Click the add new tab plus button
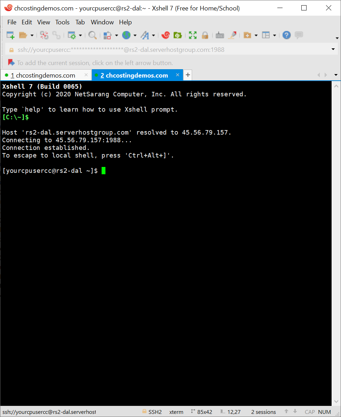This screenshot has width=341, height=417. pos(188,75)
